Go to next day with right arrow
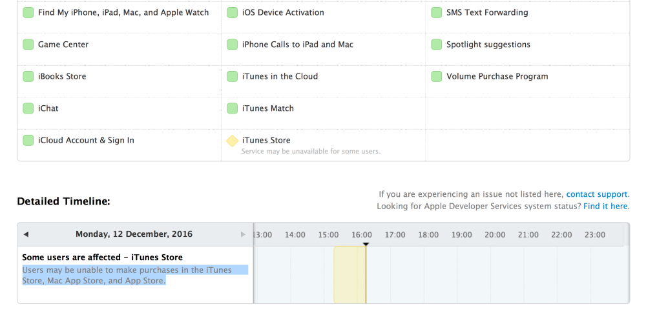 pos(244,234)
